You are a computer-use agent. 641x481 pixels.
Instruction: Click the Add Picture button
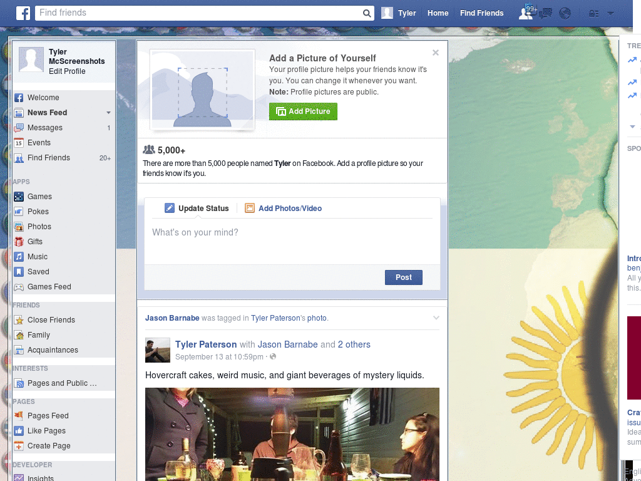click(x=303, y=111)
